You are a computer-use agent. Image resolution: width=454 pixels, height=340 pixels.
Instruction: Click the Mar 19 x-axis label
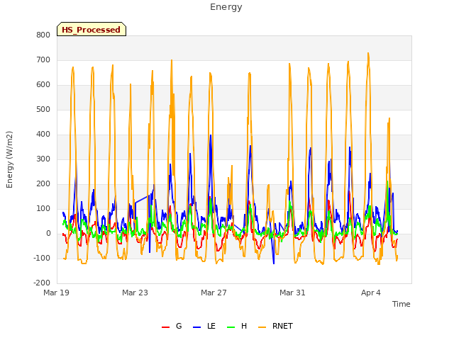57,293
